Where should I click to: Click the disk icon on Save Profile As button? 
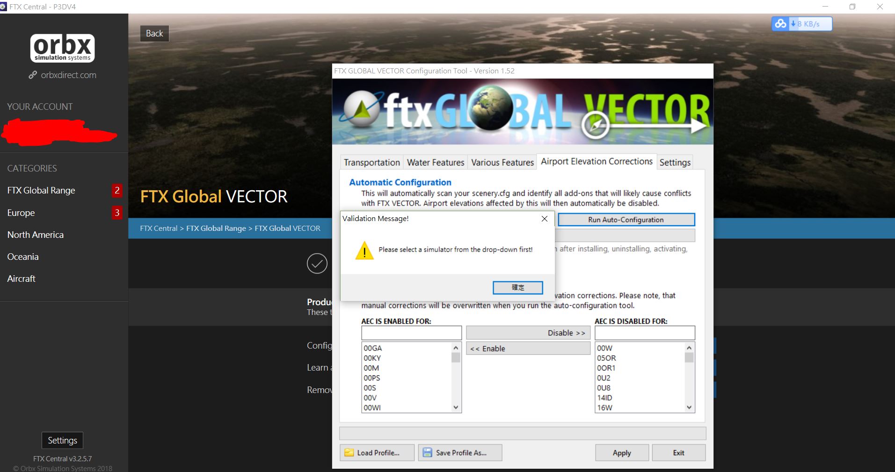point(427,452)
